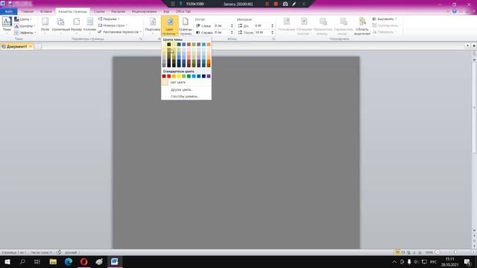The height and width of the screenshot is (268, 477).
Task: Toggle Print Layout view in status bar
Action: [x=397, y=252]
